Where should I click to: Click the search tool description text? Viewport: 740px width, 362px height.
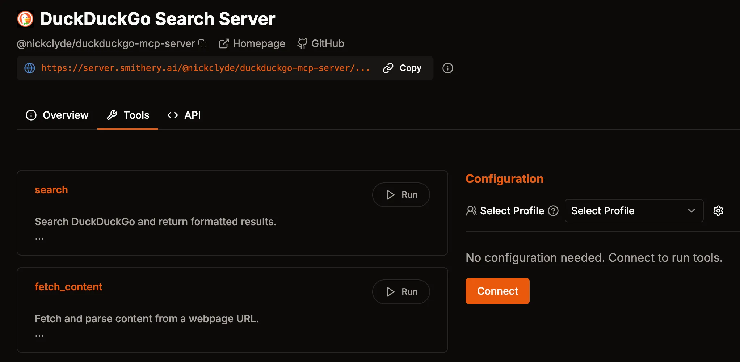coord(156,222)
